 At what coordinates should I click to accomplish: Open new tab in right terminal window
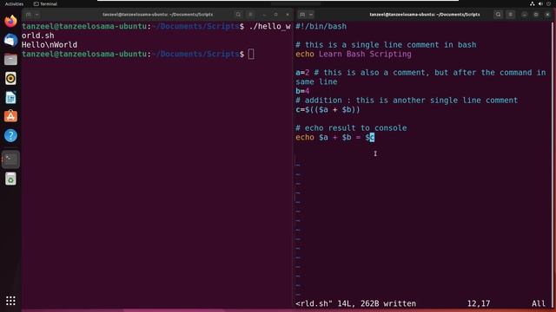click(x=302, y=15)
